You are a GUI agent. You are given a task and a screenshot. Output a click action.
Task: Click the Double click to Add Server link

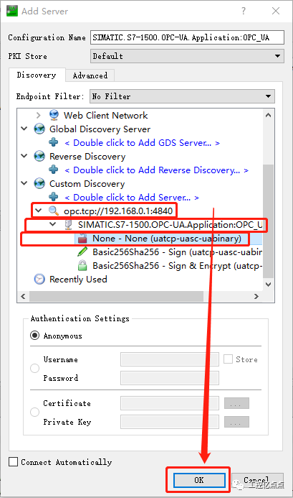(132, 197)
